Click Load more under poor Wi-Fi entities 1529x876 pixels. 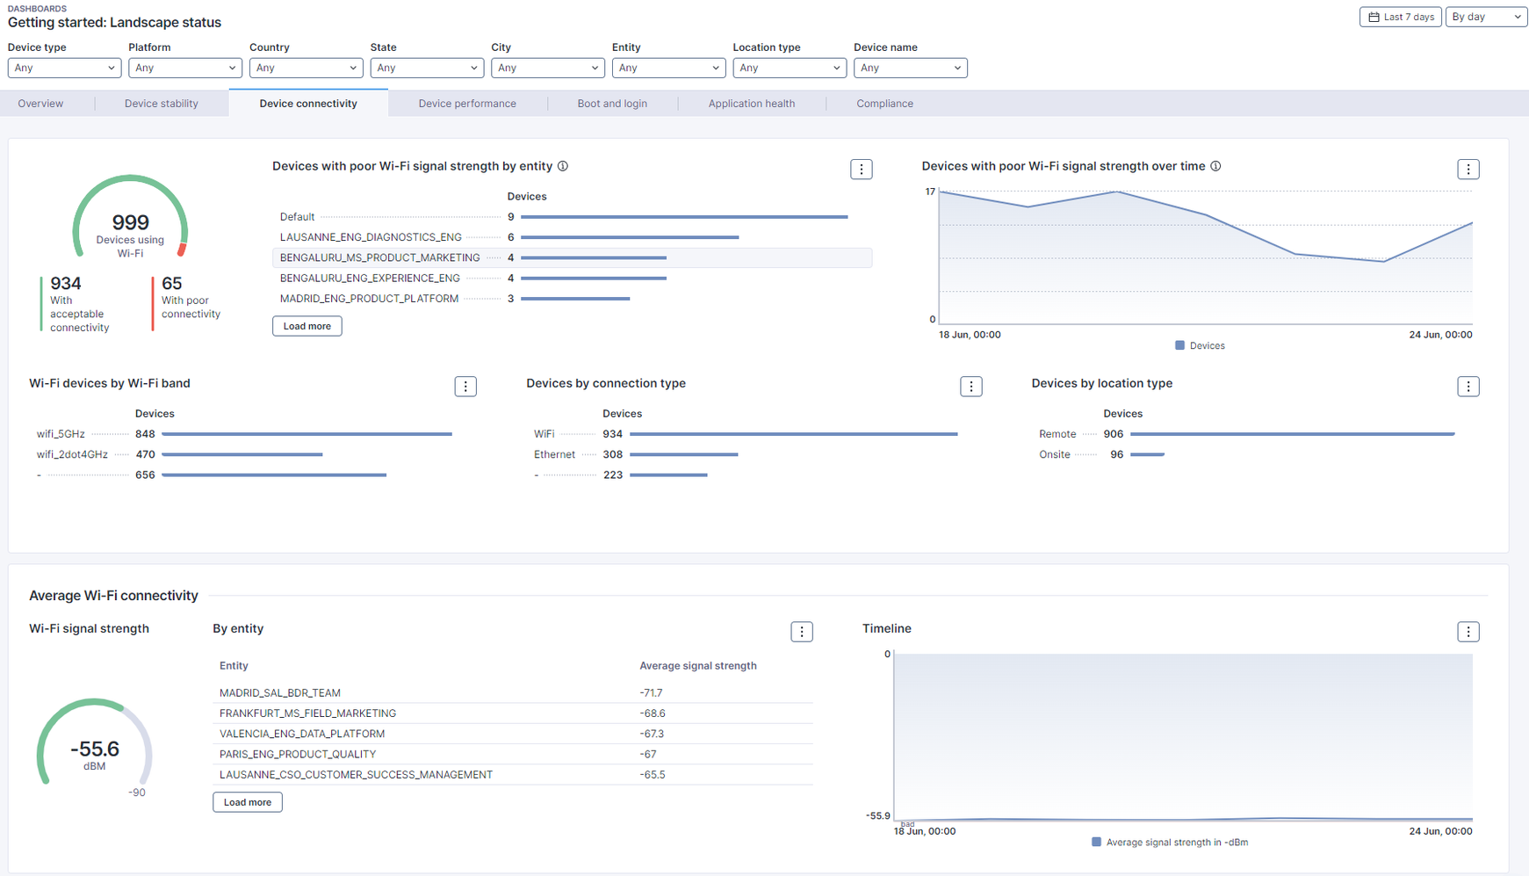coord(307,326)
